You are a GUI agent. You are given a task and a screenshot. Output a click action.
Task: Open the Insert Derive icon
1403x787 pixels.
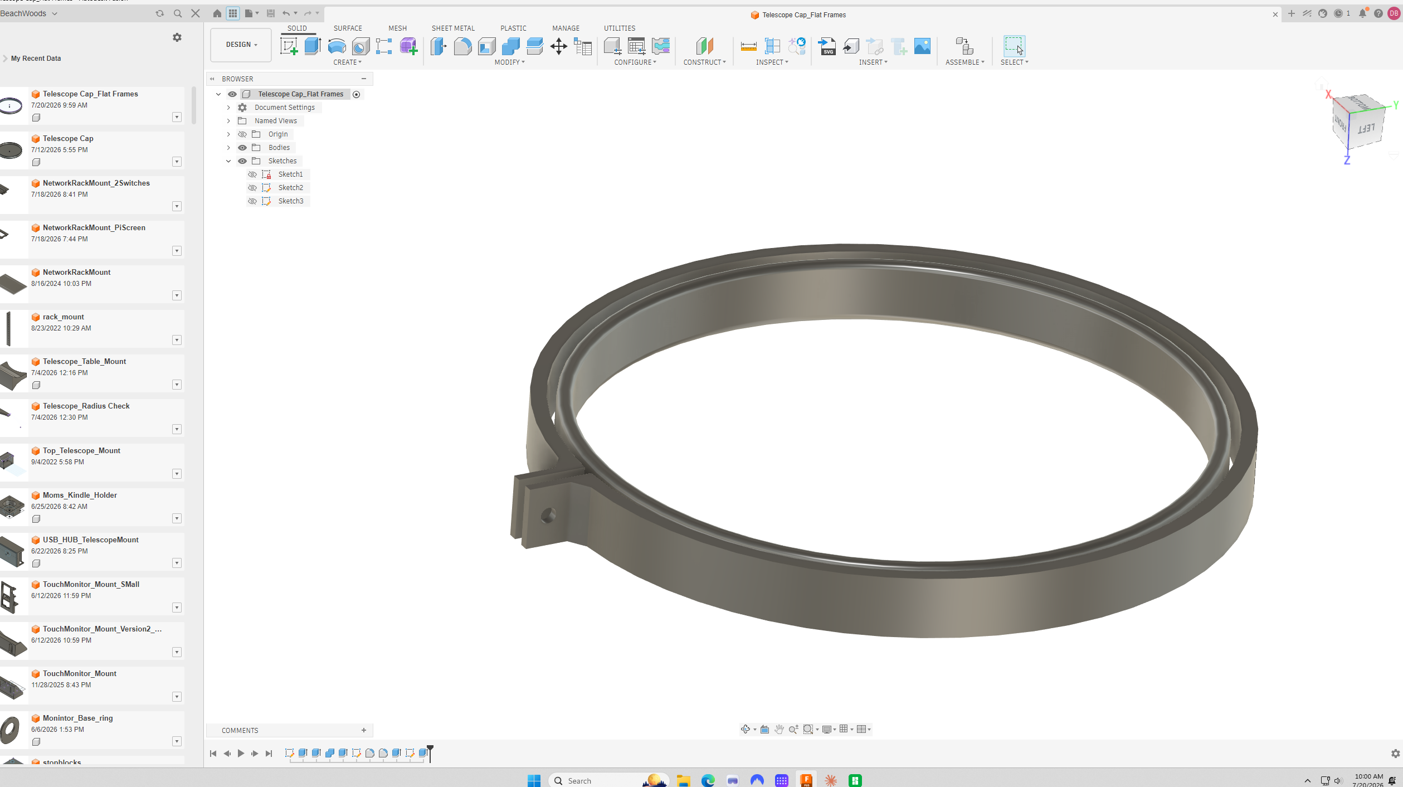click(x=851, y=46)
